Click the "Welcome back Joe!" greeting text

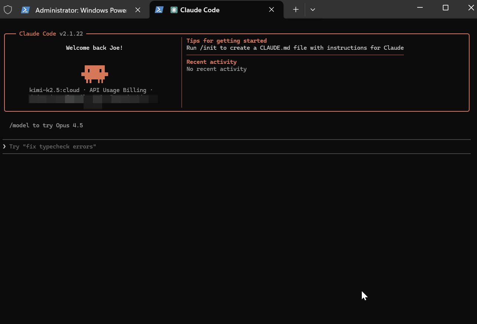tap(94, 48)
